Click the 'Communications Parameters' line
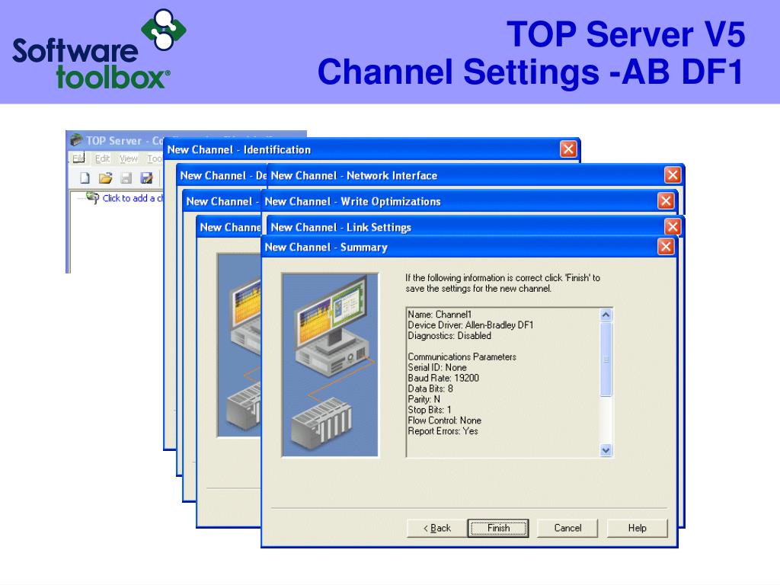This screenshot has height=585, width=780. (x=462, y=356)
